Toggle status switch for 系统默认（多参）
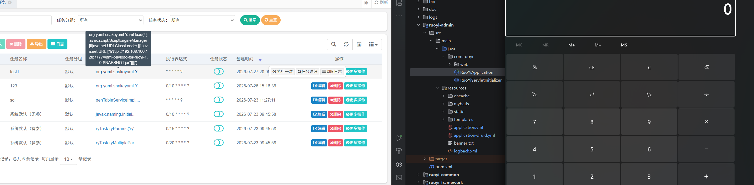754x185 pixels. pos(219,143)
